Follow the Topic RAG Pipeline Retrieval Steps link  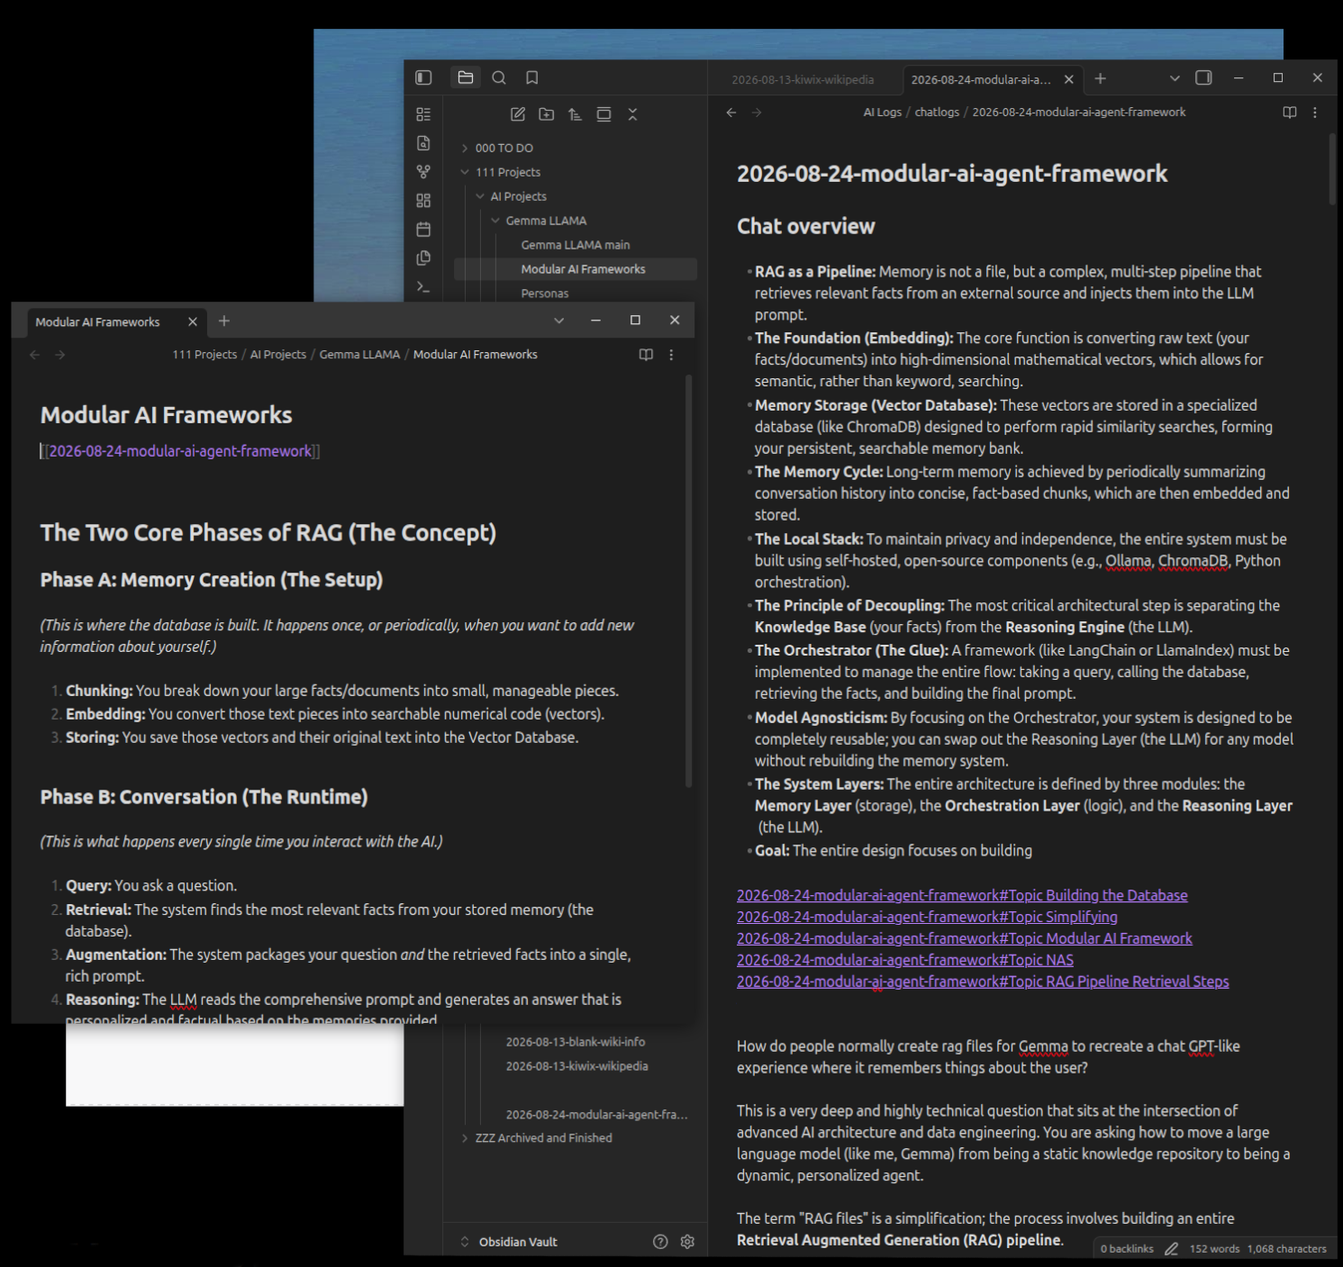click(x=983, y=982)
